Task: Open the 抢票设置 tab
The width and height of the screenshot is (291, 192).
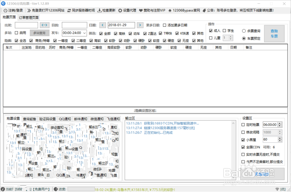Action: [13, 119]
